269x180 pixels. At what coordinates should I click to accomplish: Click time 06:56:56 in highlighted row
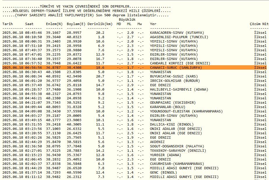click(33, 68)
